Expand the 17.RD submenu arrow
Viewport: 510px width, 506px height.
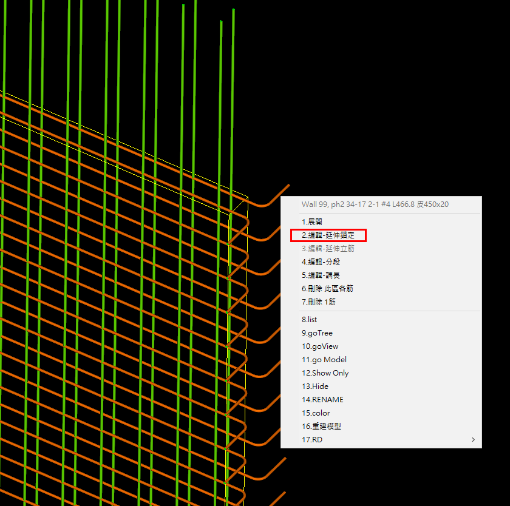pos(473,439)
